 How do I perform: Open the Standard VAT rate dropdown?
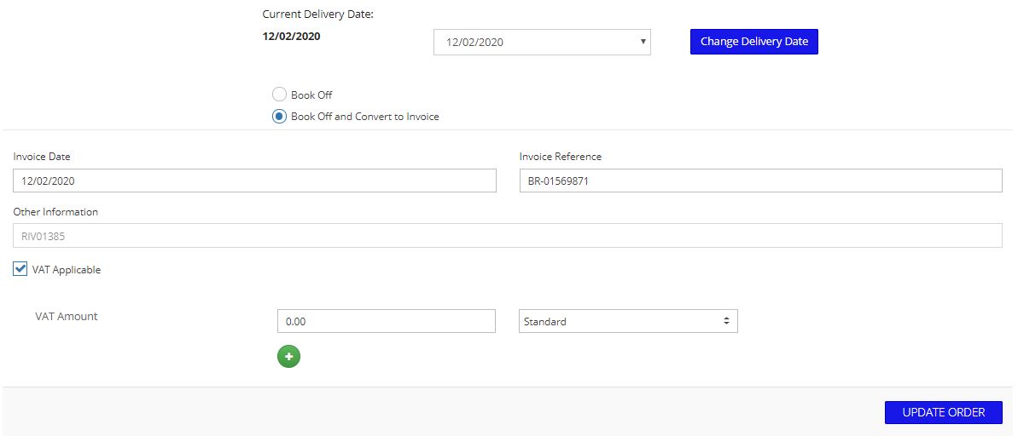[628, 321]
